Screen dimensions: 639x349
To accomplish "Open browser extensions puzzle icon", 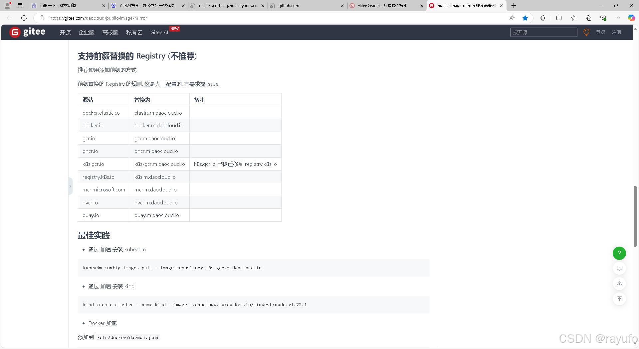I will 543,18.
